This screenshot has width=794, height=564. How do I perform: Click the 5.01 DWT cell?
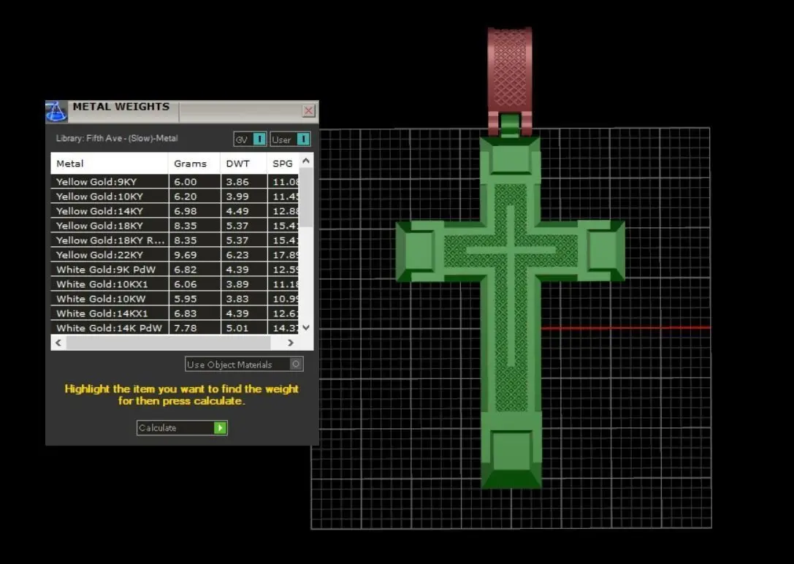pyautogui.click(x=243, y=328)
